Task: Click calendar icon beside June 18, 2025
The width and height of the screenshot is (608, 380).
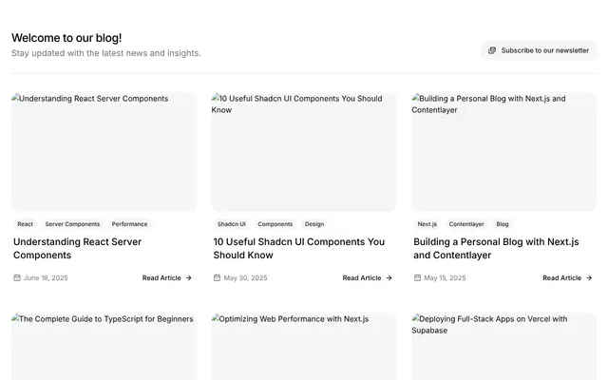Action: pyautogui.click(x=17, y=277)
